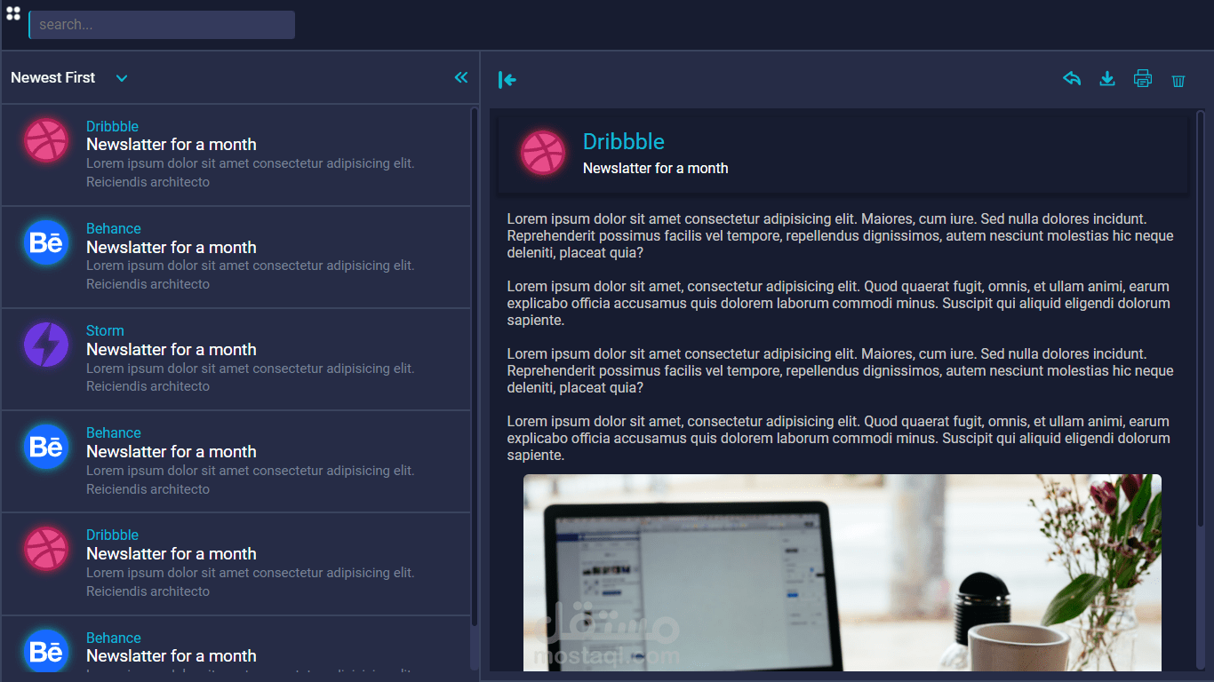Click the Storm lightning avatar
The image size is (1214, 682).
[x=46, y=345]
